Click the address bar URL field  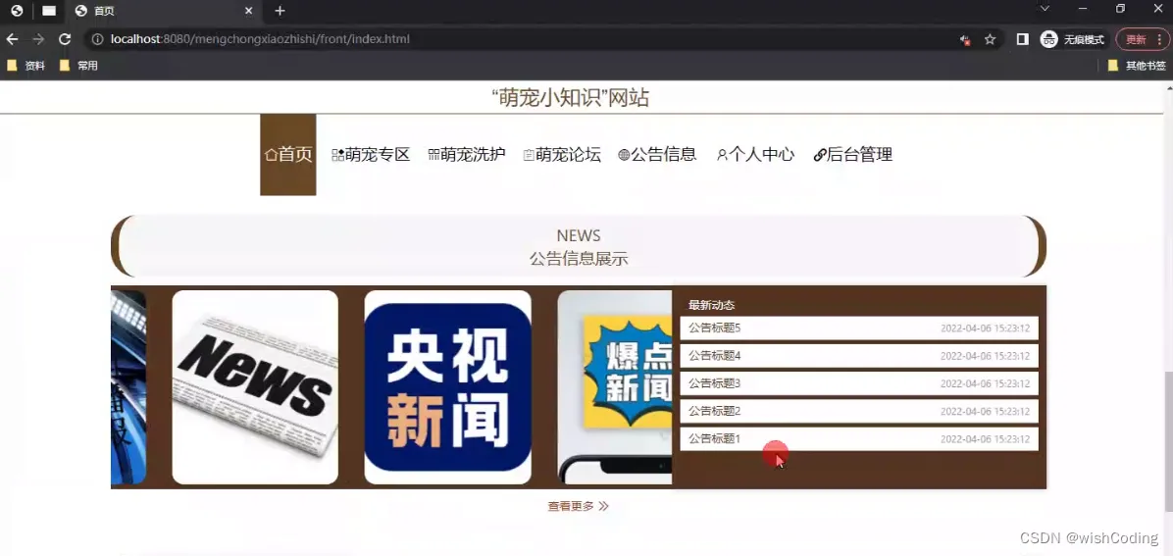[x=524, y=39]
